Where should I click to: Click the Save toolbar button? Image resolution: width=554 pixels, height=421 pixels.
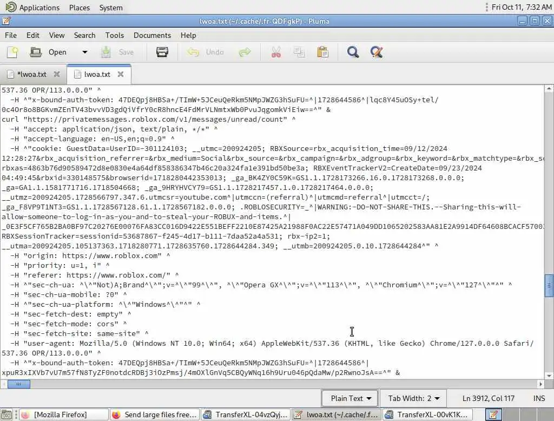point(117,52)
